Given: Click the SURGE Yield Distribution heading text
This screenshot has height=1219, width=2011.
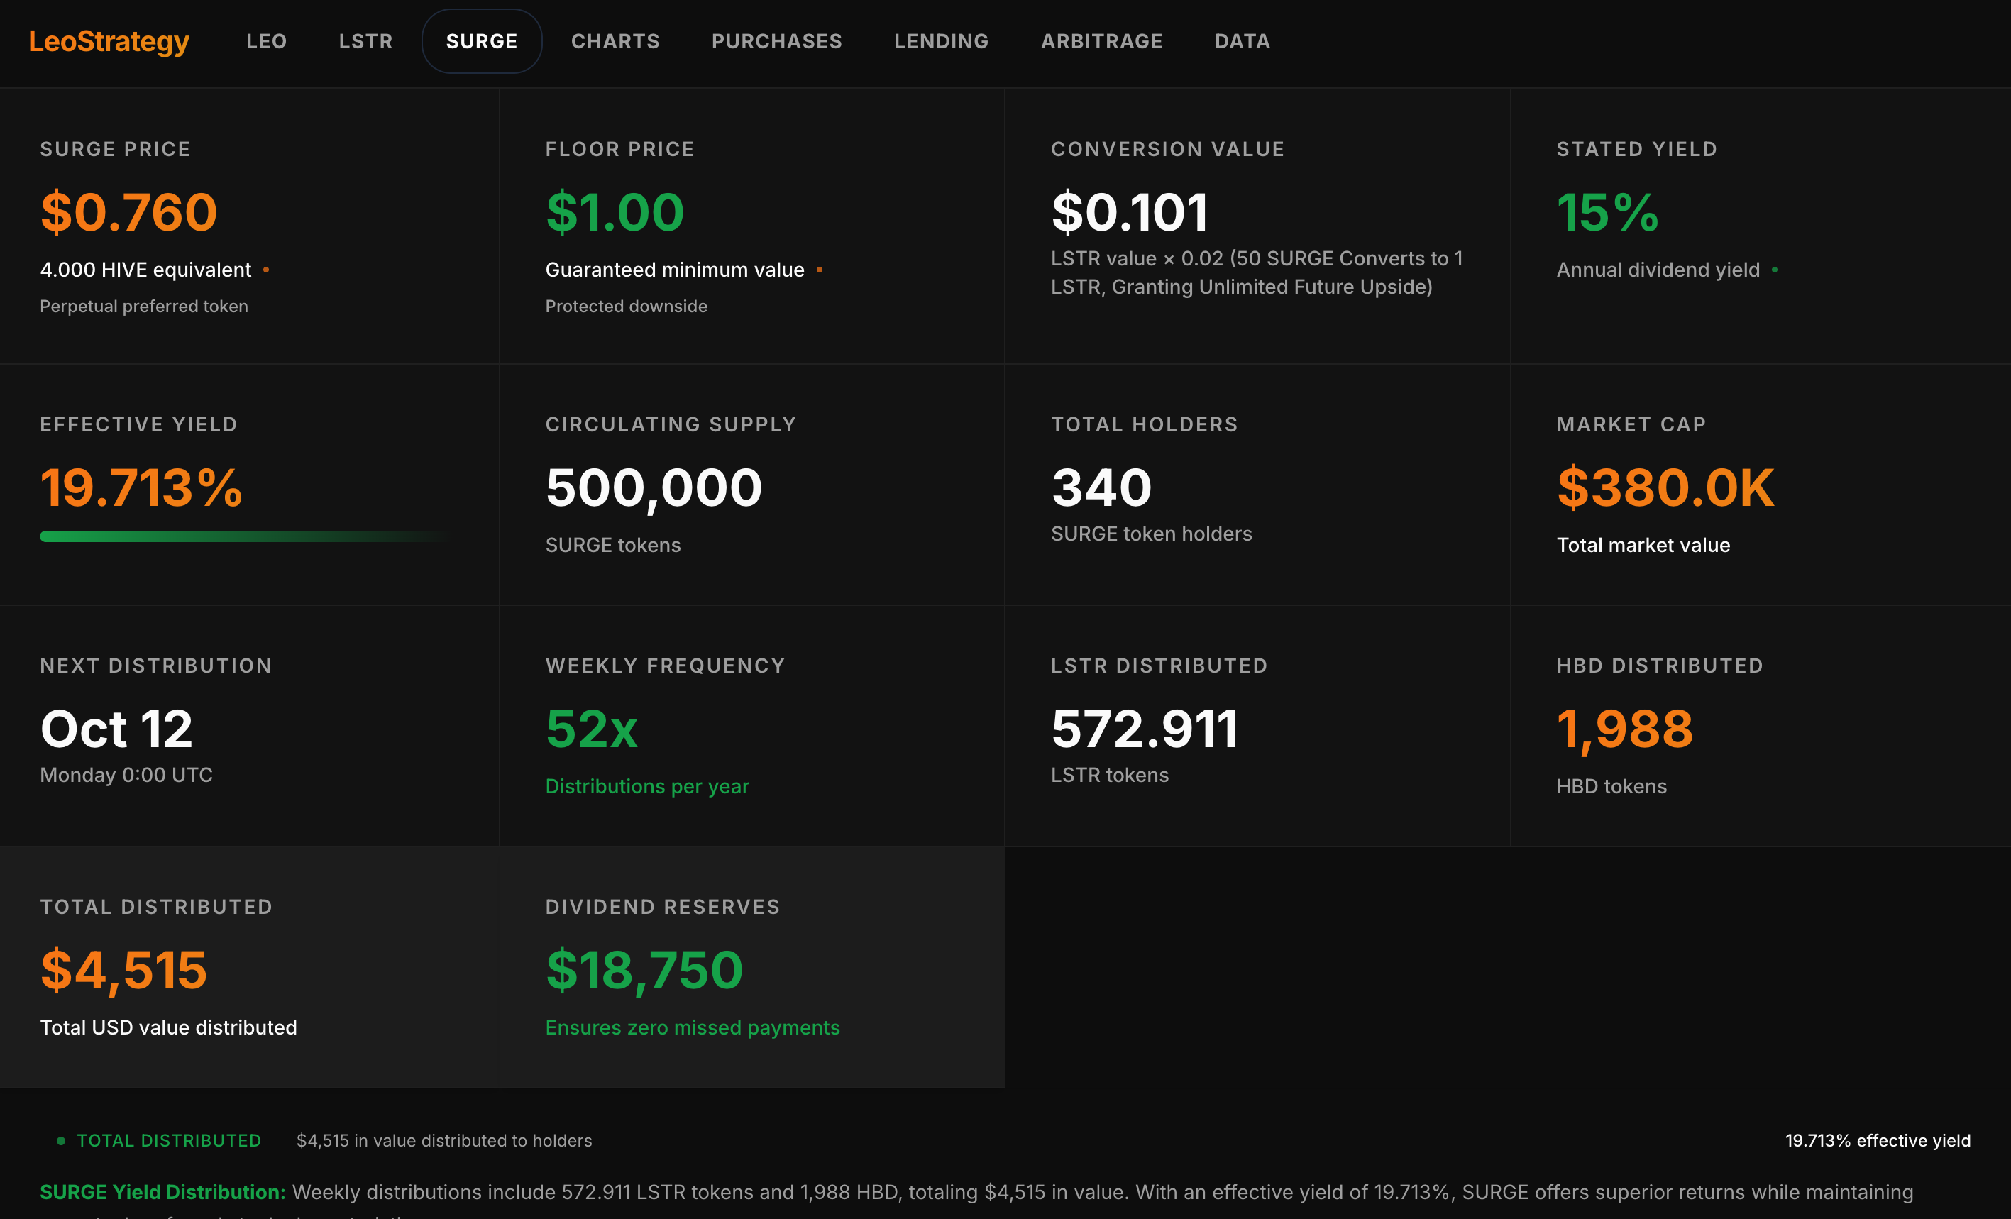Looking at the screenshot, I should pos(162,1192).
